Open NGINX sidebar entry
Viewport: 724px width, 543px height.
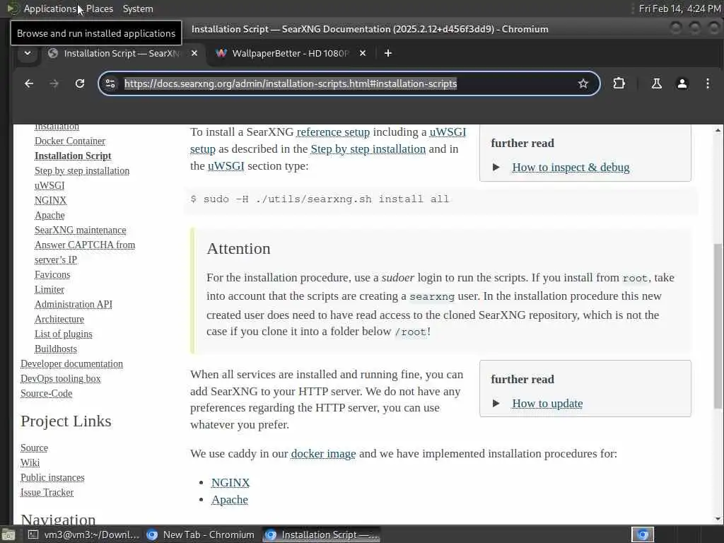50,200
